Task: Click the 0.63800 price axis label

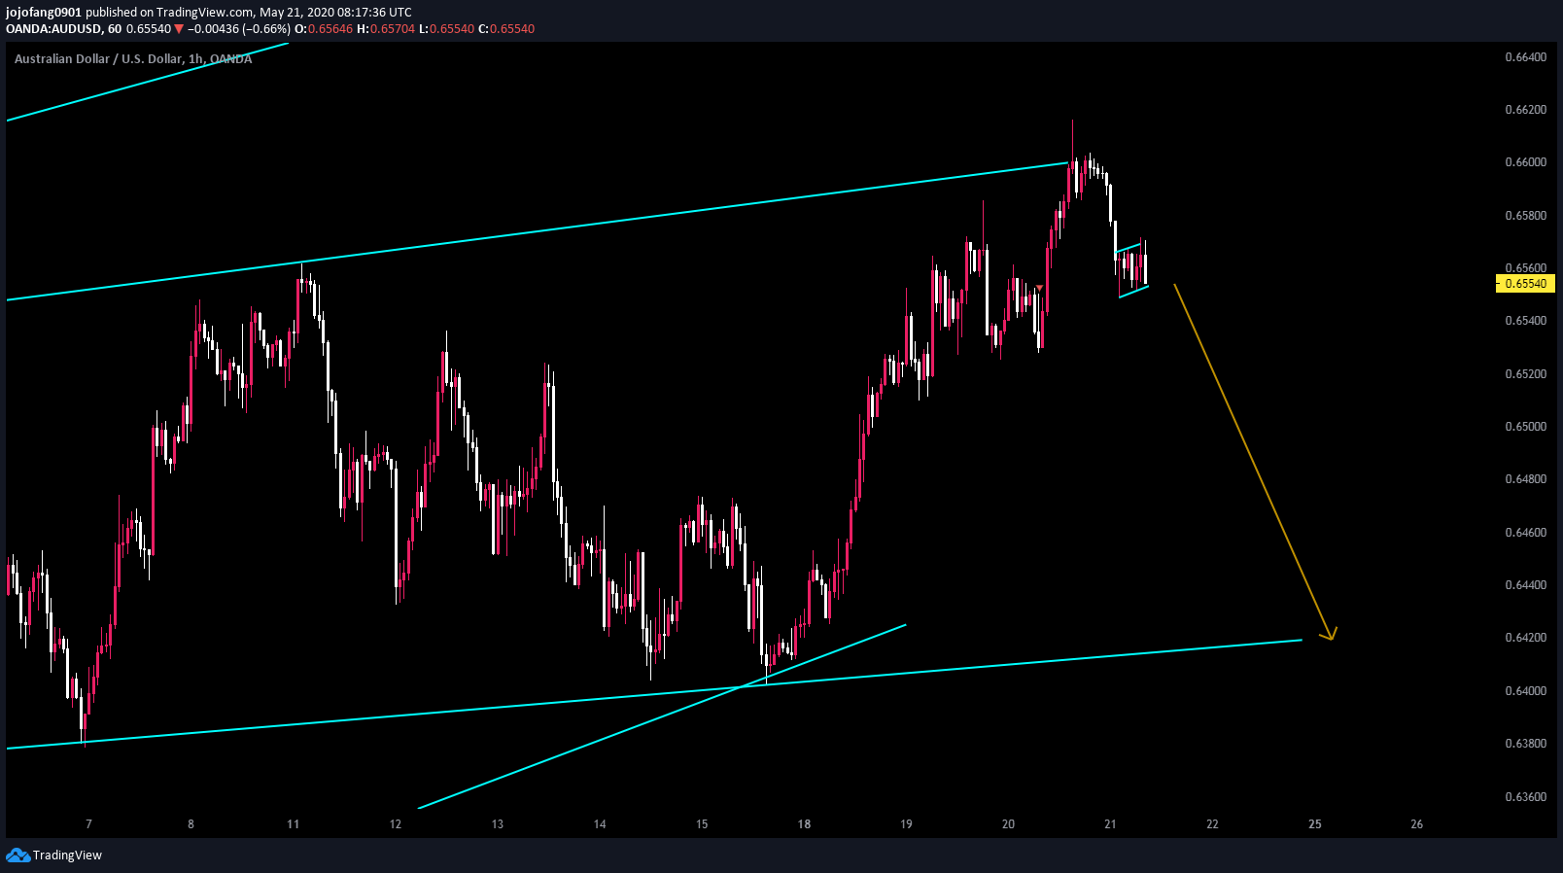Action: pos(1525,744)
